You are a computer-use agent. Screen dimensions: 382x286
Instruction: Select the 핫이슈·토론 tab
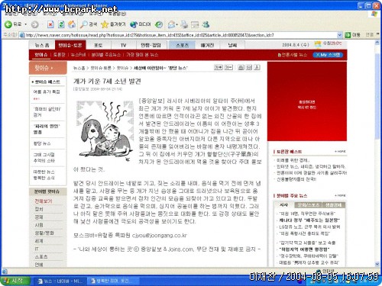point(70,45)
